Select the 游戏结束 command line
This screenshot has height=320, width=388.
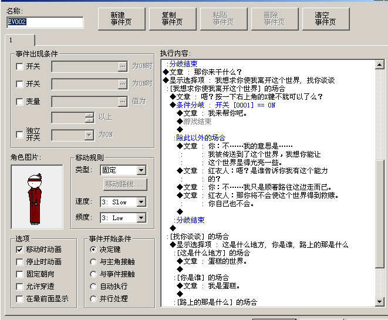[x=194, y=122]
